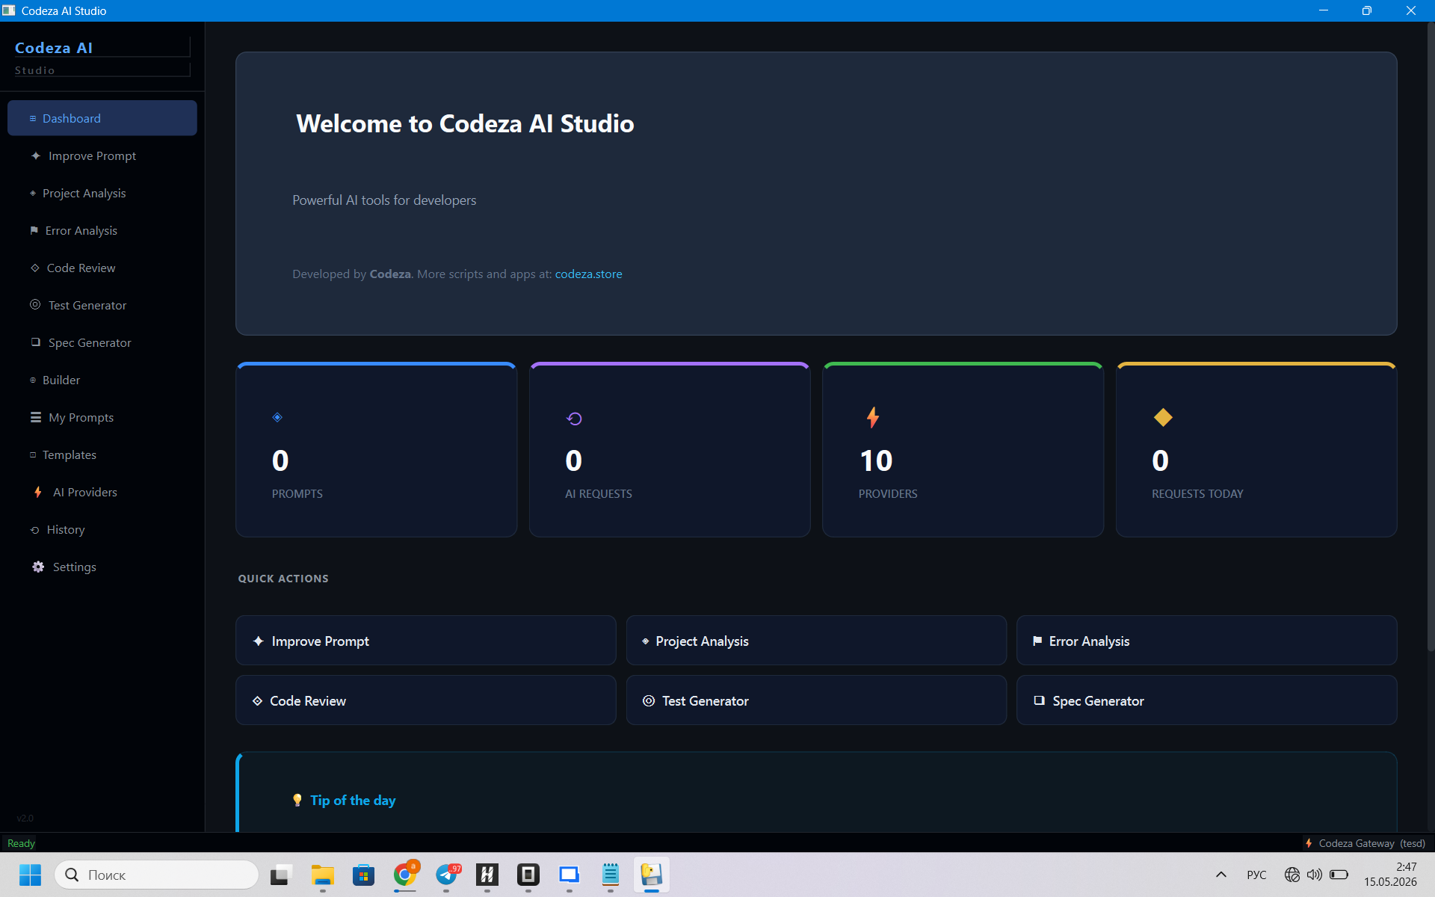
Task: Click the Dashboard lines icon in sidebar
Action: (33, 118)
